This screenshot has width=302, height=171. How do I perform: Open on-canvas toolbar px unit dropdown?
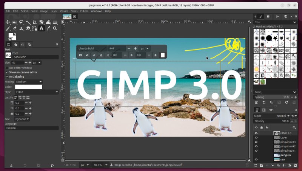point(145,48)
